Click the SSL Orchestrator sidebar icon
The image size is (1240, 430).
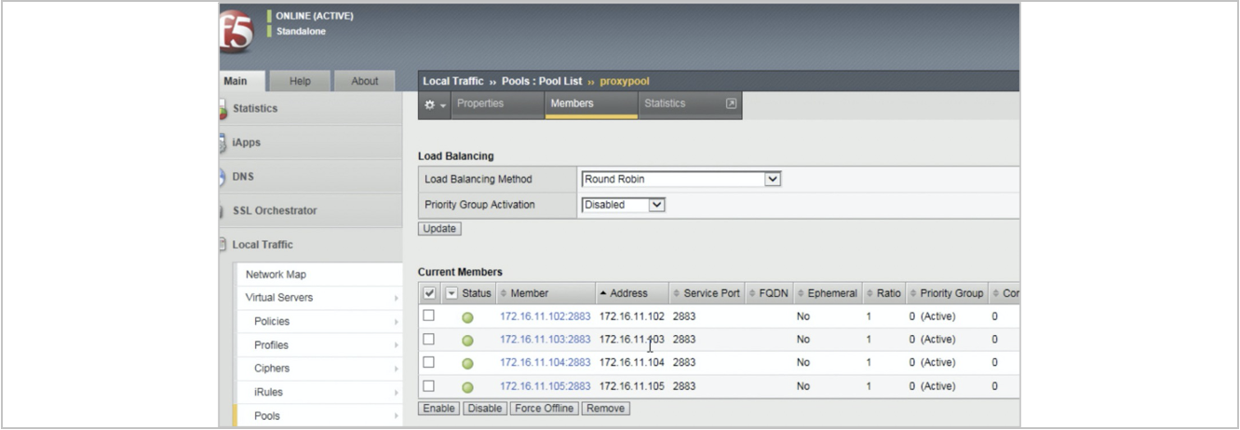click(x=222, y=211)
